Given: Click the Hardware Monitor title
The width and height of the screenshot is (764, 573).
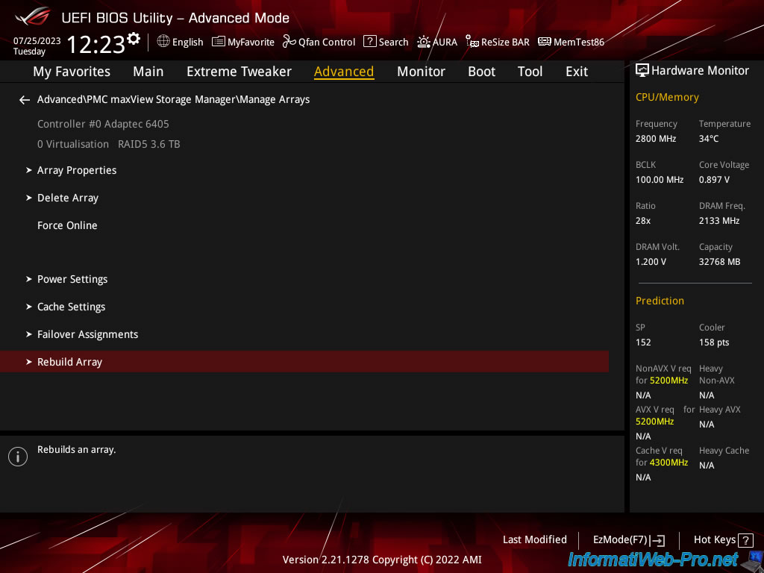Looking at the screenshot, I should [x=700, y=71].
